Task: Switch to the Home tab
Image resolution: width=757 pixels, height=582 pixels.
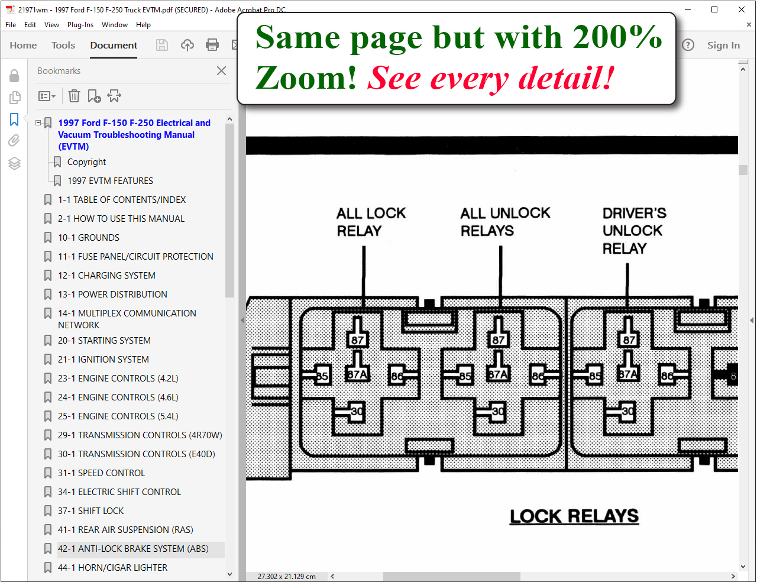Action: click(23, 45)
